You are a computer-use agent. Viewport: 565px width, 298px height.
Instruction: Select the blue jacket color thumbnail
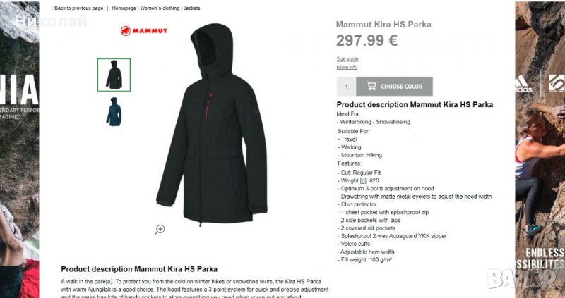tap(114, 111)
